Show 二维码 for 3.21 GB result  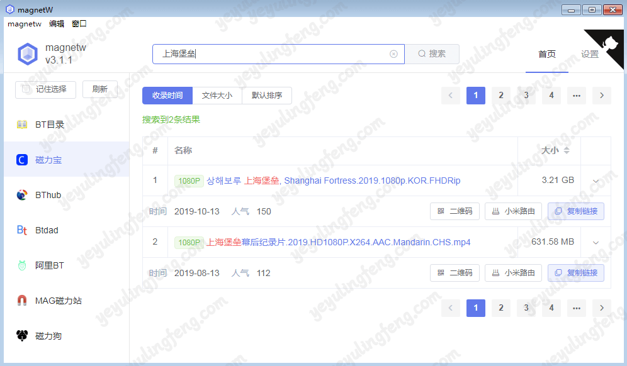(x=455, y=211)
